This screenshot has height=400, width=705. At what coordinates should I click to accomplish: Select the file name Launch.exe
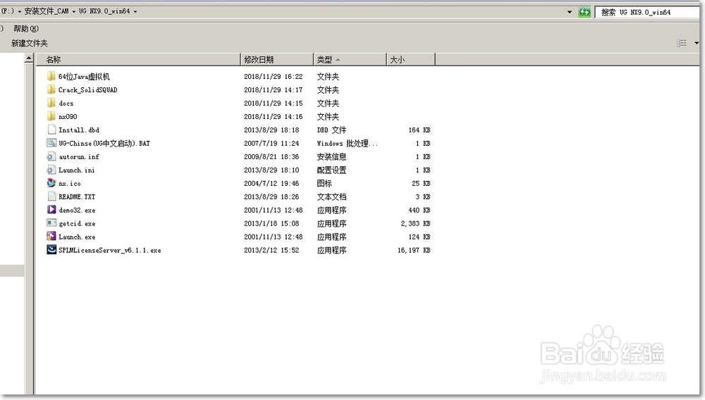77,237
